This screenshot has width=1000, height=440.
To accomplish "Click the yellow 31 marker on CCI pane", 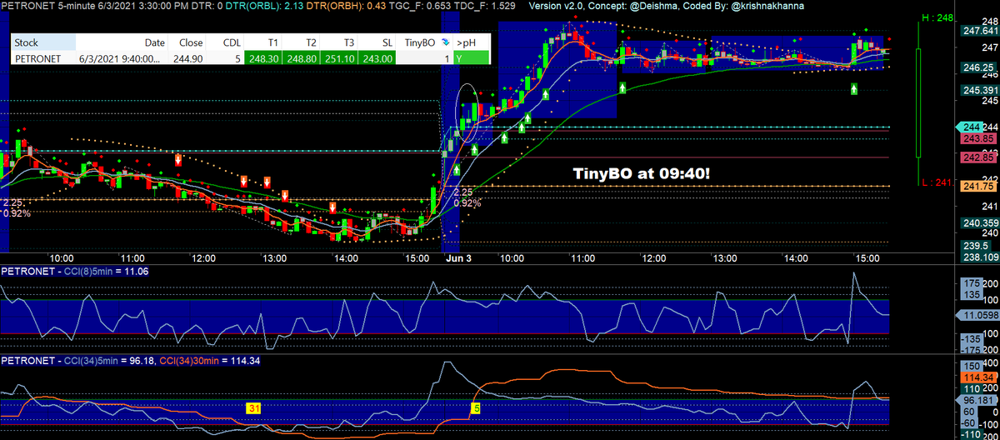I will [x=253, y=407].
